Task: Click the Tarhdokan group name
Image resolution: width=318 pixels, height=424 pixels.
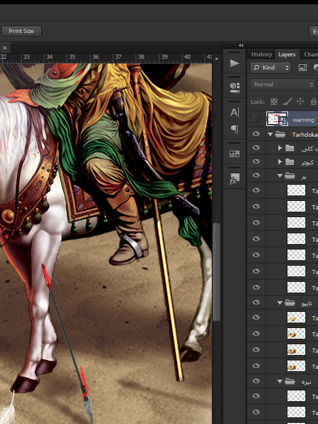Action: pos(305,134)
